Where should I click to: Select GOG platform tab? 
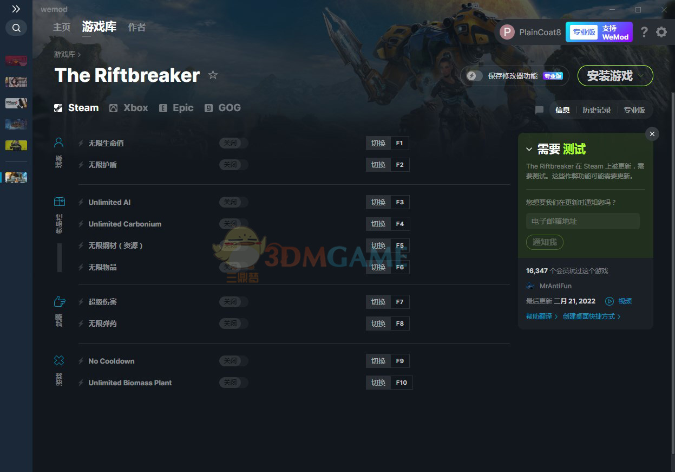click(x=222, y=108)
